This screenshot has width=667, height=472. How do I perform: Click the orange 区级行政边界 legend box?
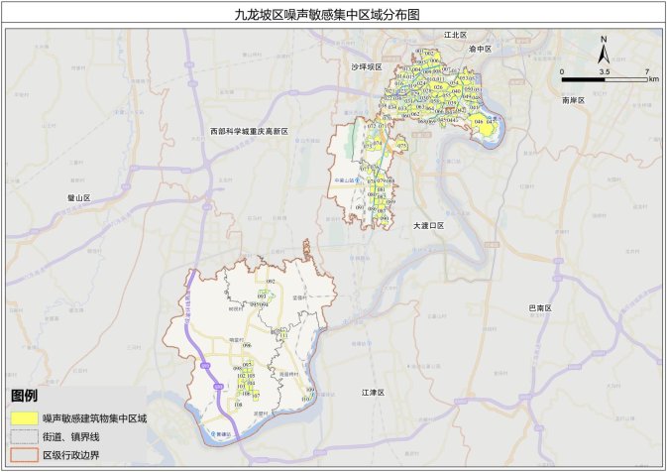(25, 454)
